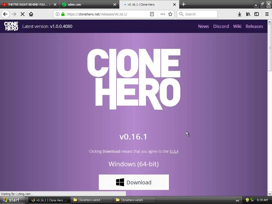The width and height of the screenshot is (272, 204).
Task: Open the EULA link
Action: coord(174,151)
